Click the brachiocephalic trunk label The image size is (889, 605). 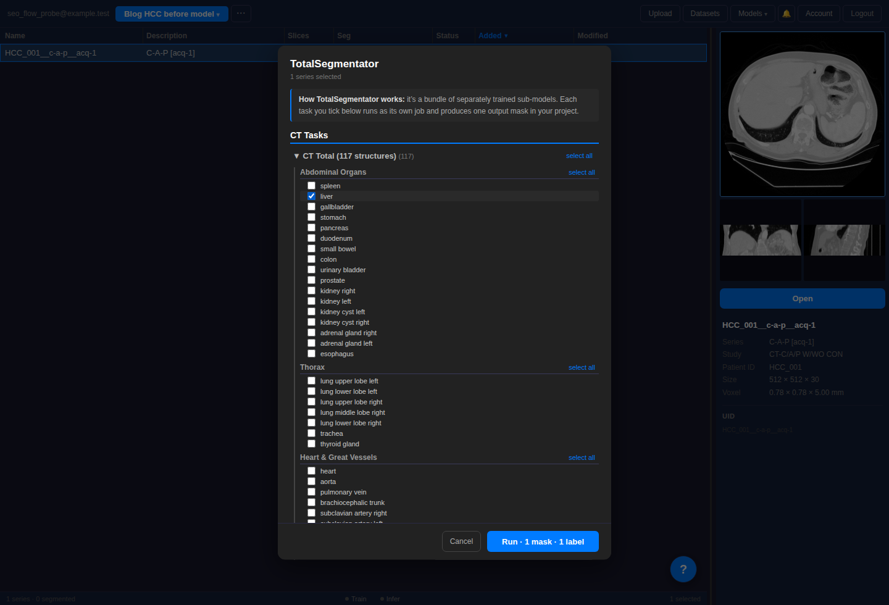tap(352, 503)
